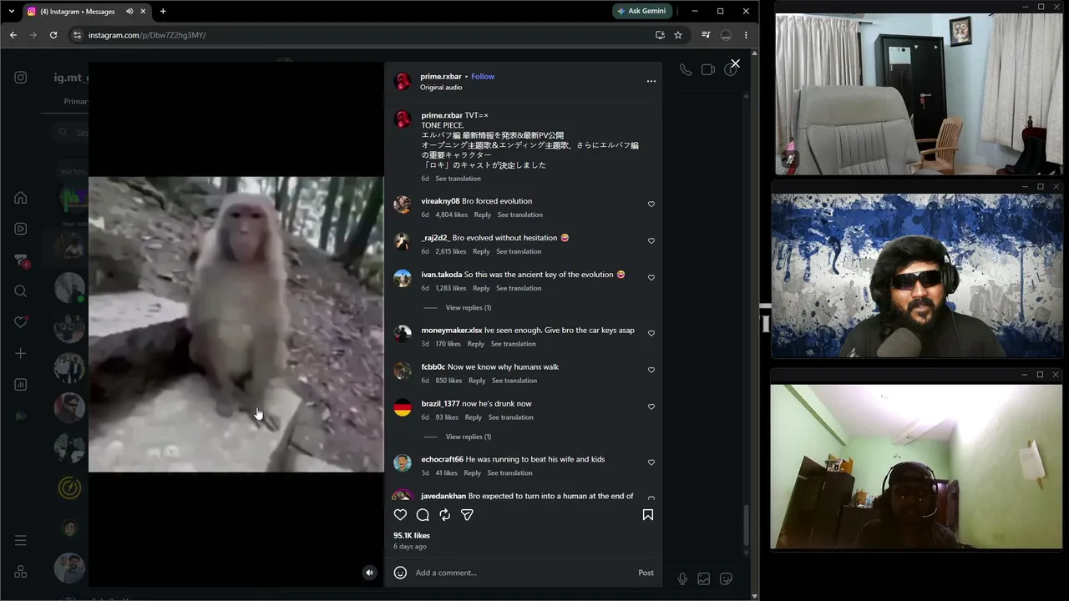Viewport: 1069px width, 601px height.
Task: Open the Meta apps grid icon in the sidebar
Action: coord(21,572)
